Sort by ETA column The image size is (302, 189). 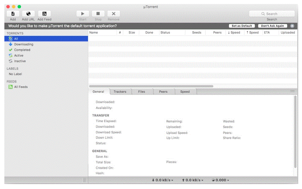pos(267,33)
